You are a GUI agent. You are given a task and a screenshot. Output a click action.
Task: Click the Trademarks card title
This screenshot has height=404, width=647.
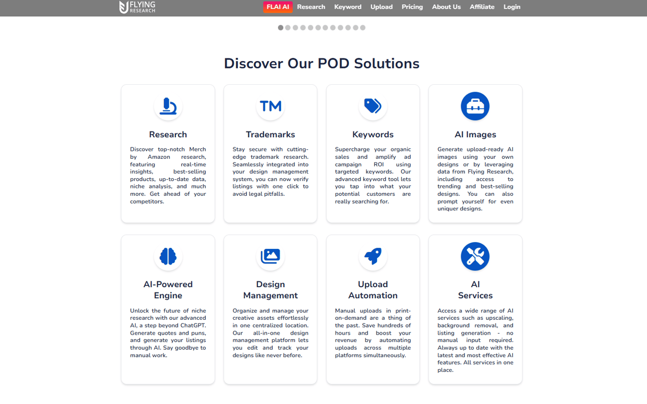coord(271,134)
